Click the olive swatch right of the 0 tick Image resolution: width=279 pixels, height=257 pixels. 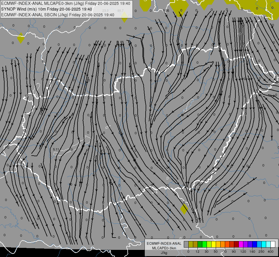pos(191,244)
